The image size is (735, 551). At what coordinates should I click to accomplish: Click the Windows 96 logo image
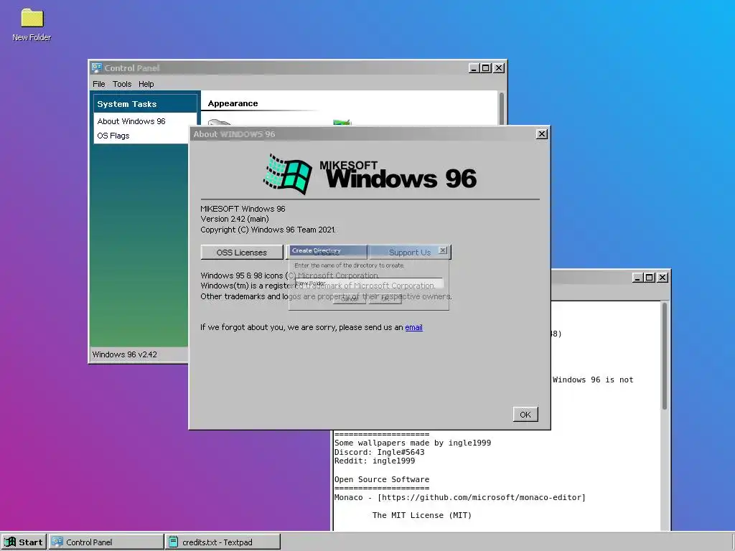click(x=370, y=174)
